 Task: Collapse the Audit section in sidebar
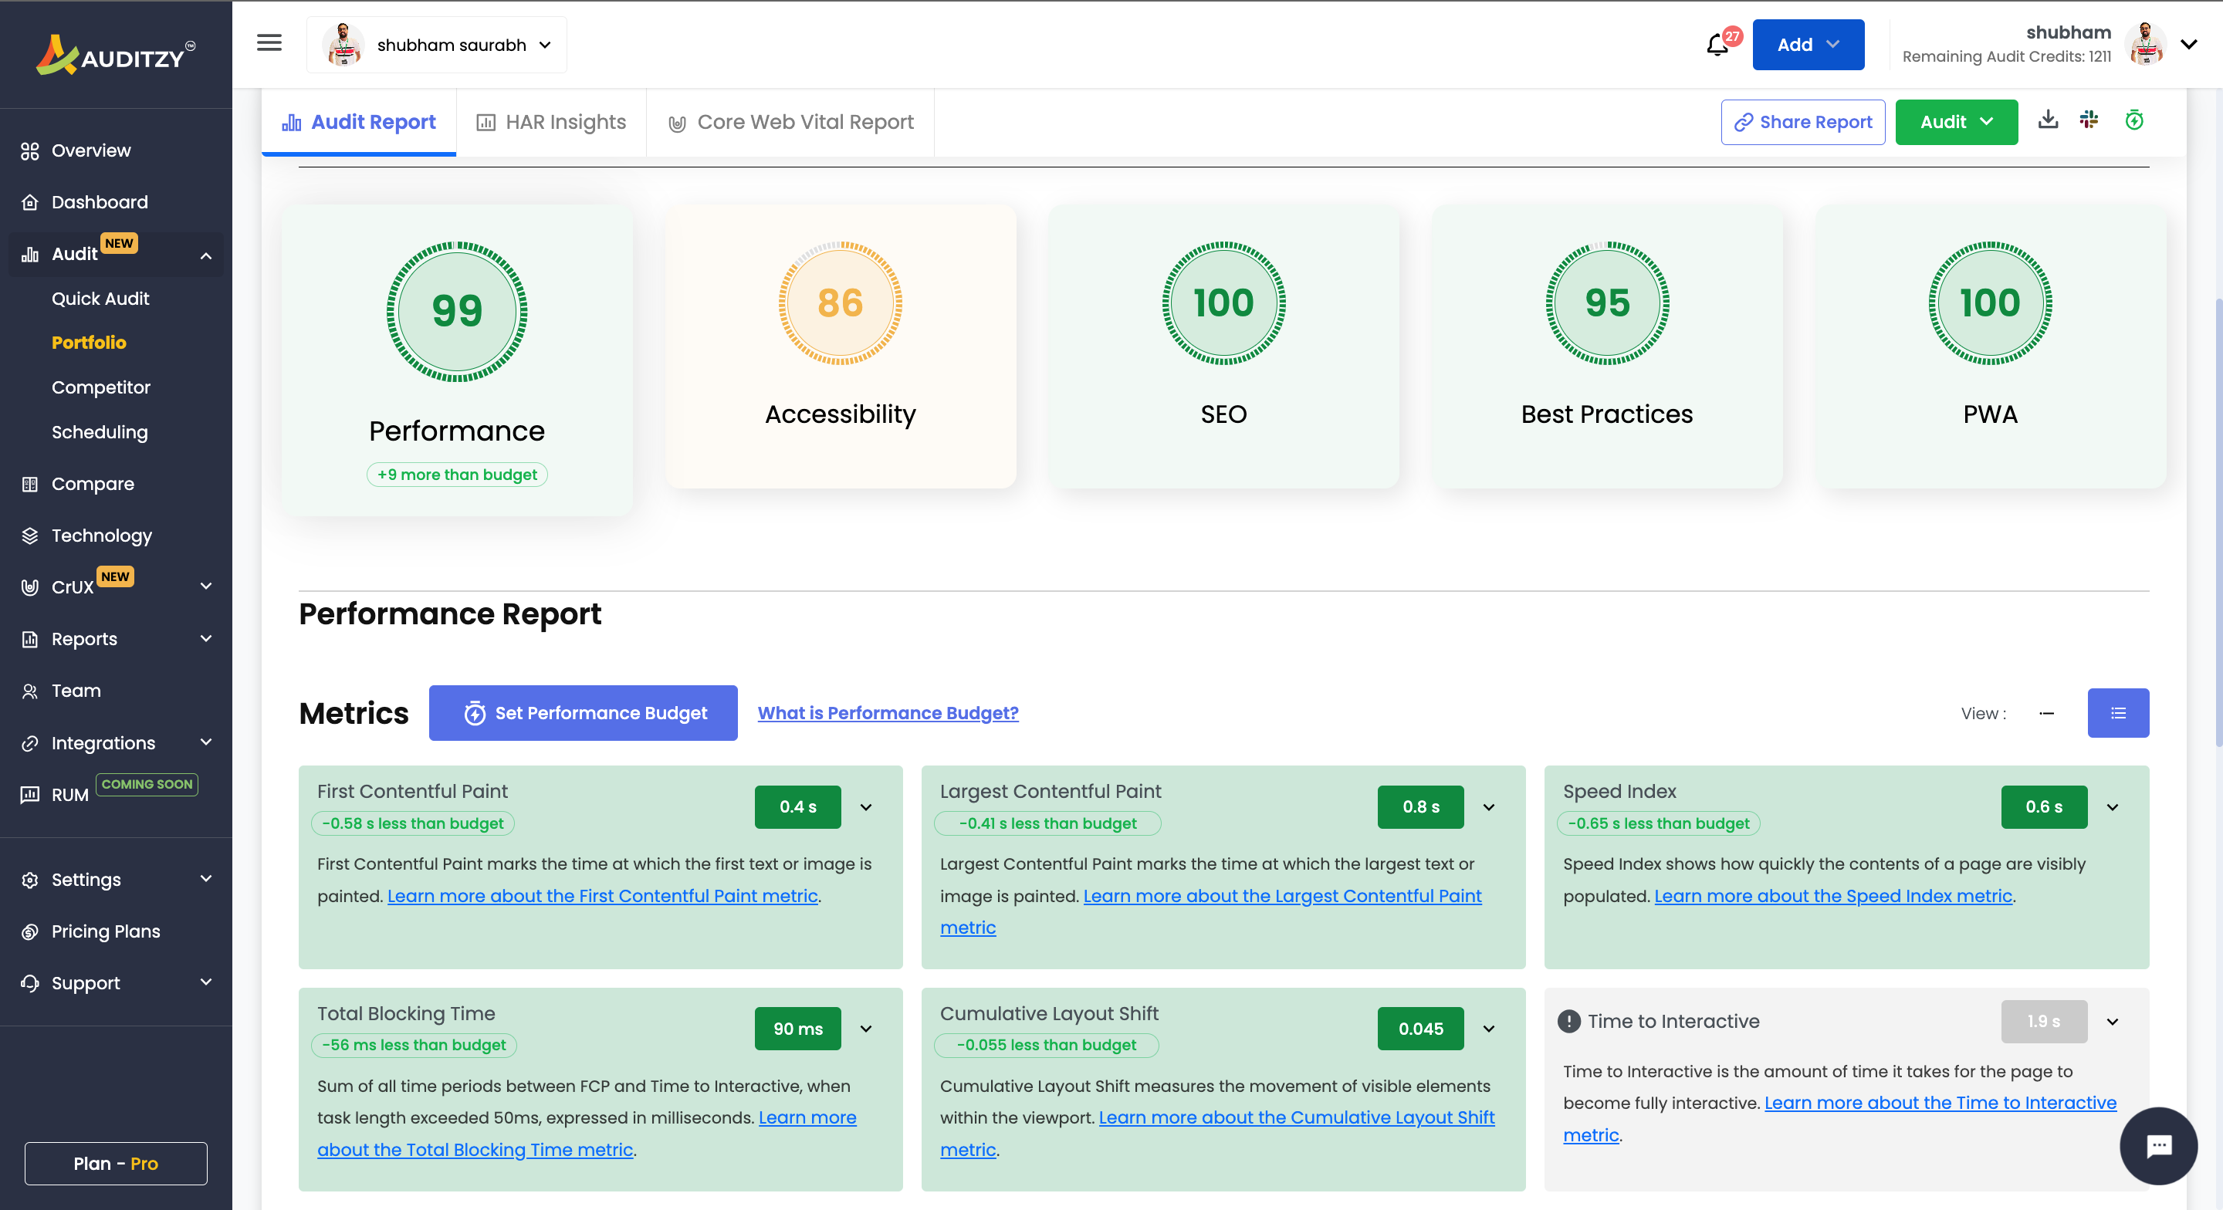(205, 255)
